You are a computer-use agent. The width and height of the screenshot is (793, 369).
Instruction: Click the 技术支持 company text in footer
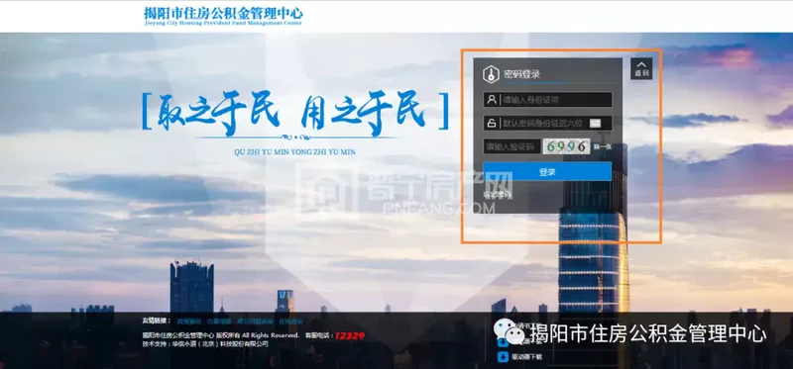click(x=205, y=344)
